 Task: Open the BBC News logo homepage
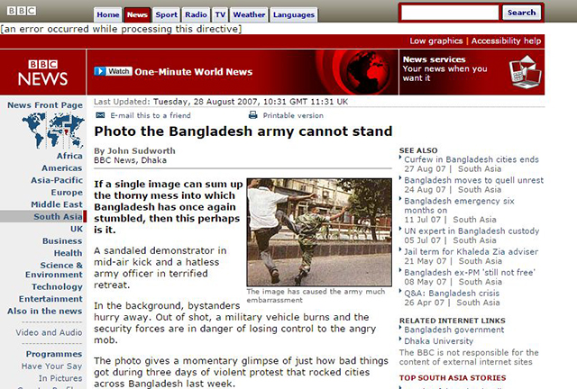tap(43, 72)
